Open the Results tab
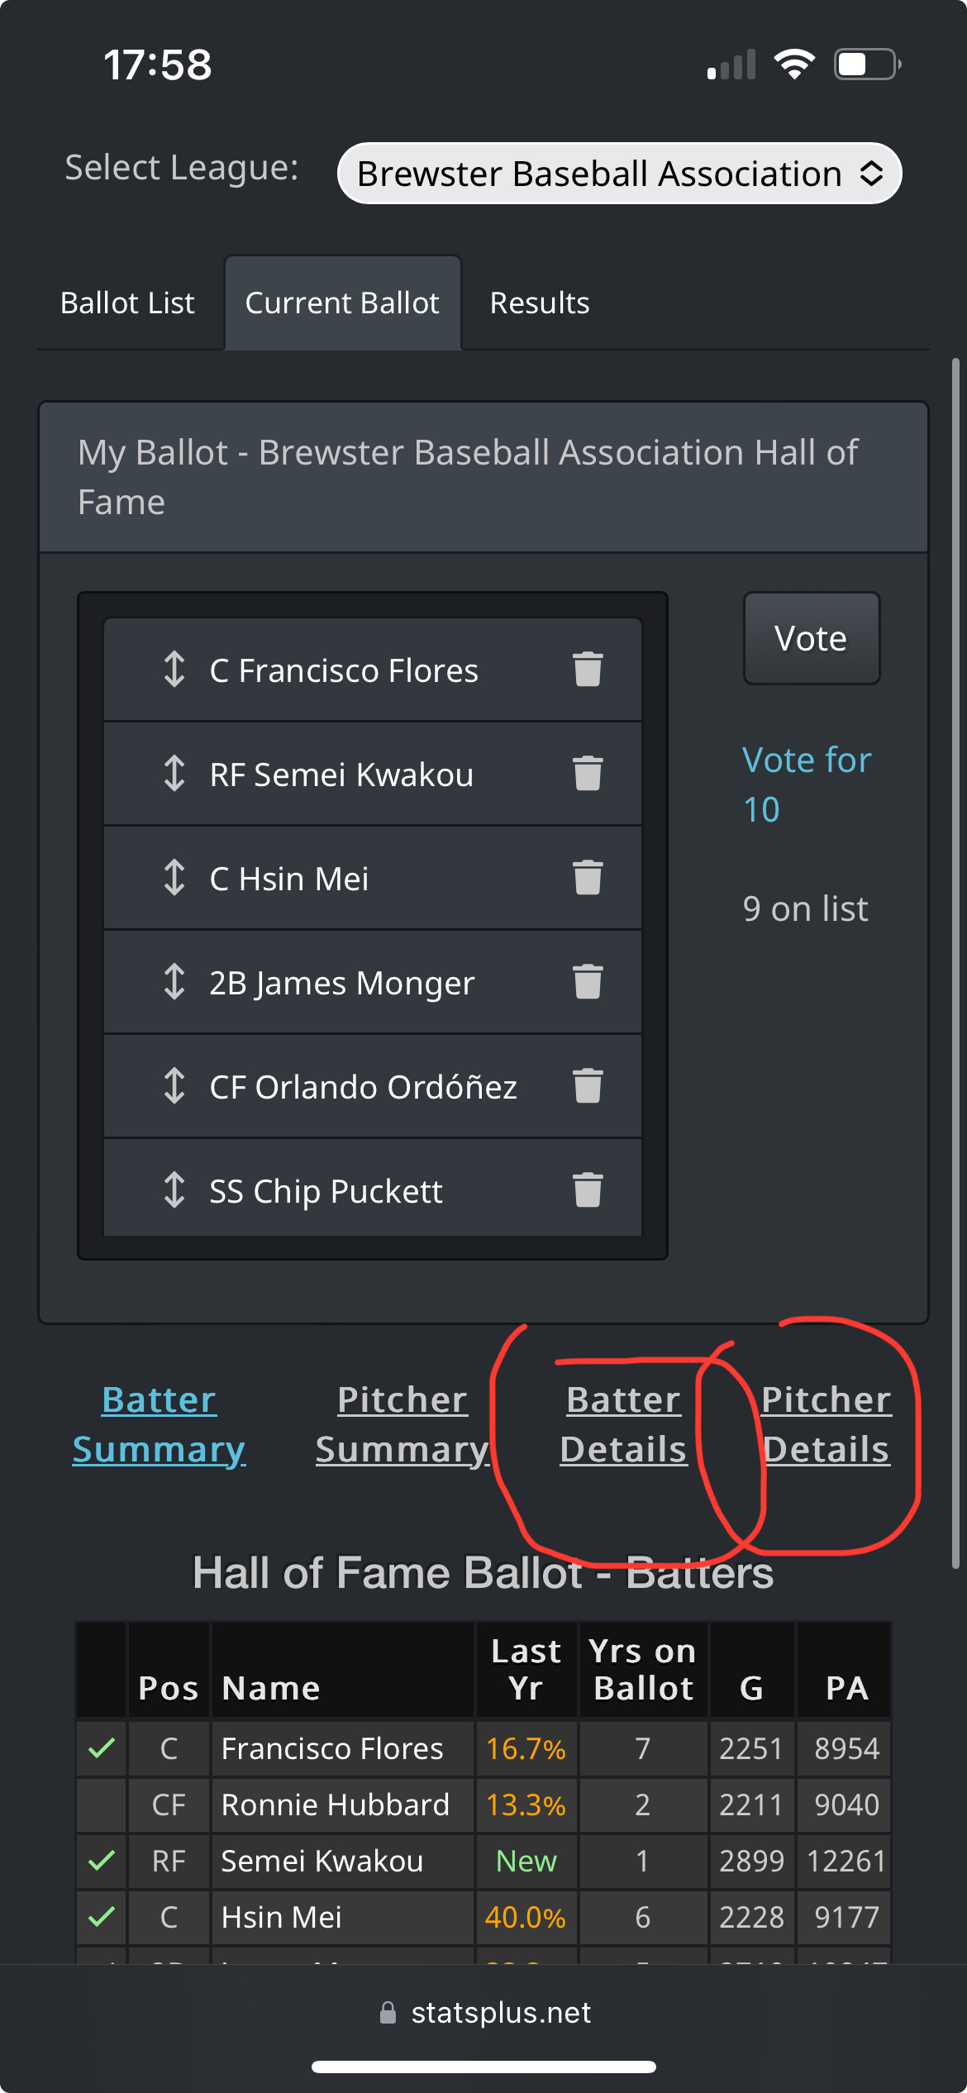Viewport: 967px width, 2093px height. (540, 303)
